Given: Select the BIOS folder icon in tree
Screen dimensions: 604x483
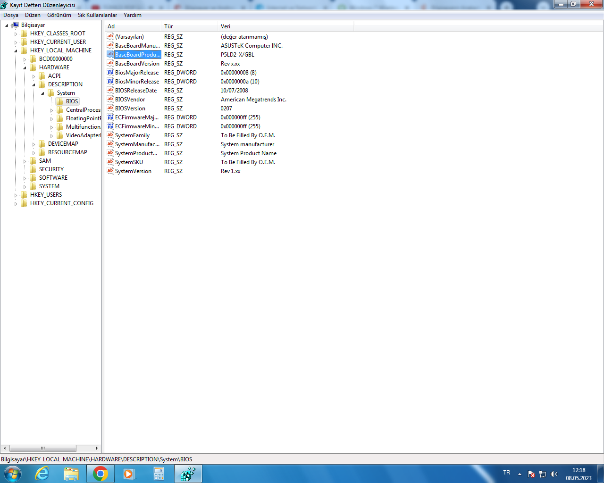Looking at the screenshot, I should pyautogui.click(x=60, y=101).
